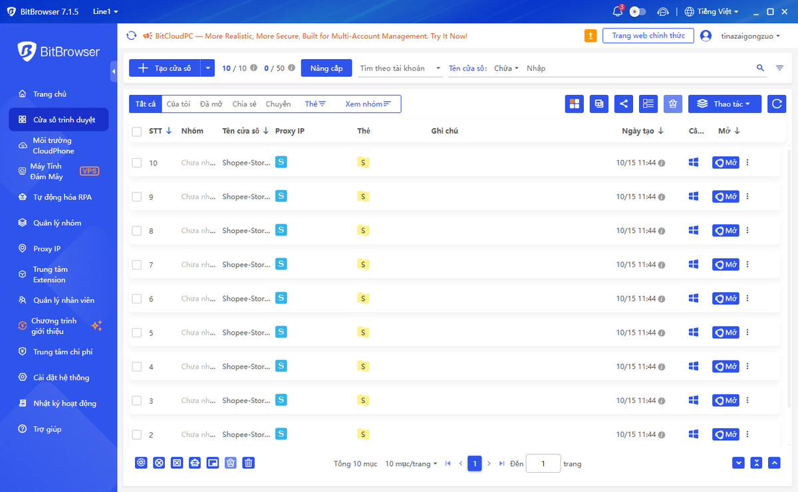Image resolution: width=798 pixels, height=492 pixels.
Task: Open the filter icon next to search
Action: tap(780, 68)
